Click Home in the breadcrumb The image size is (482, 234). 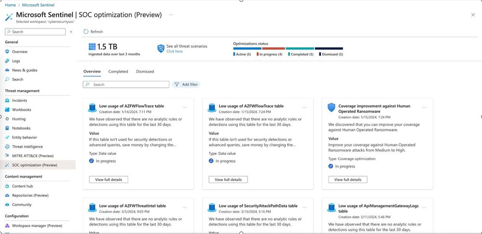pyautogui.click(x=10, y=5)
